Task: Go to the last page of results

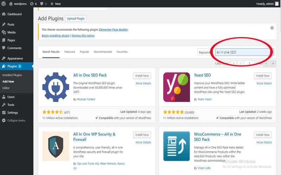Action: tap(273, 64)
